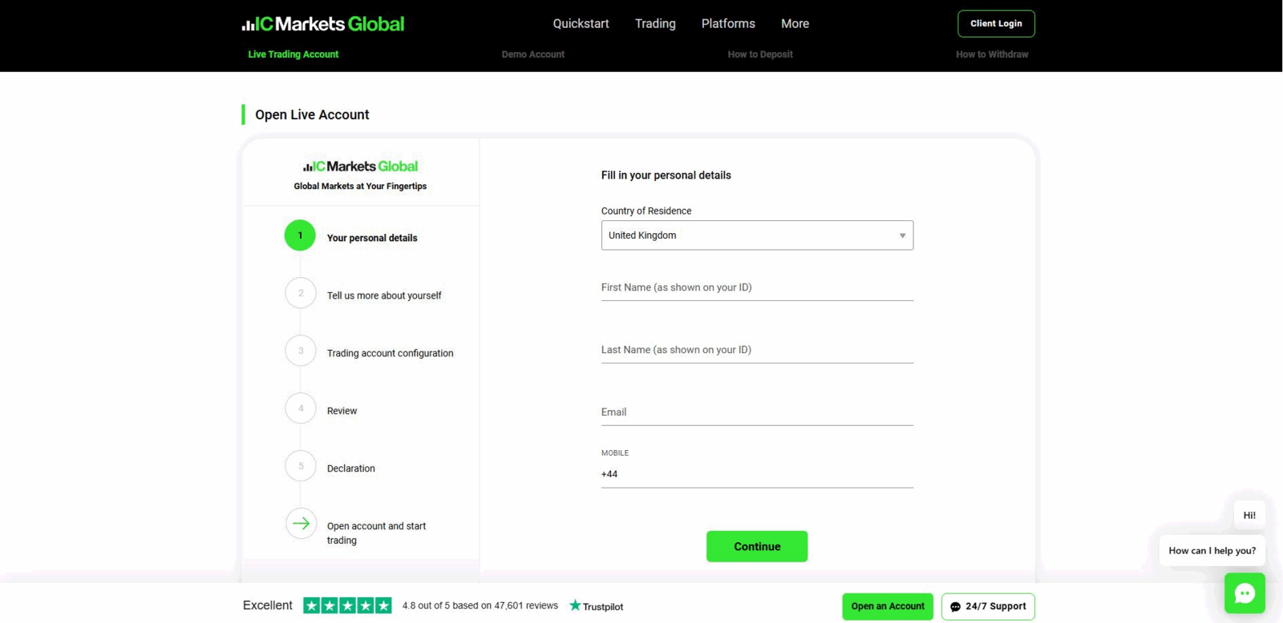Click the green Continue button
The width and height of the screenshot is (1283, 623).
pos(757,546)
